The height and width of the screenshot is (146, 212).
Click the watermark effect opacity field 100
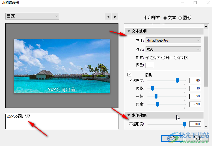pyautogui.click(x=195, y=124)
